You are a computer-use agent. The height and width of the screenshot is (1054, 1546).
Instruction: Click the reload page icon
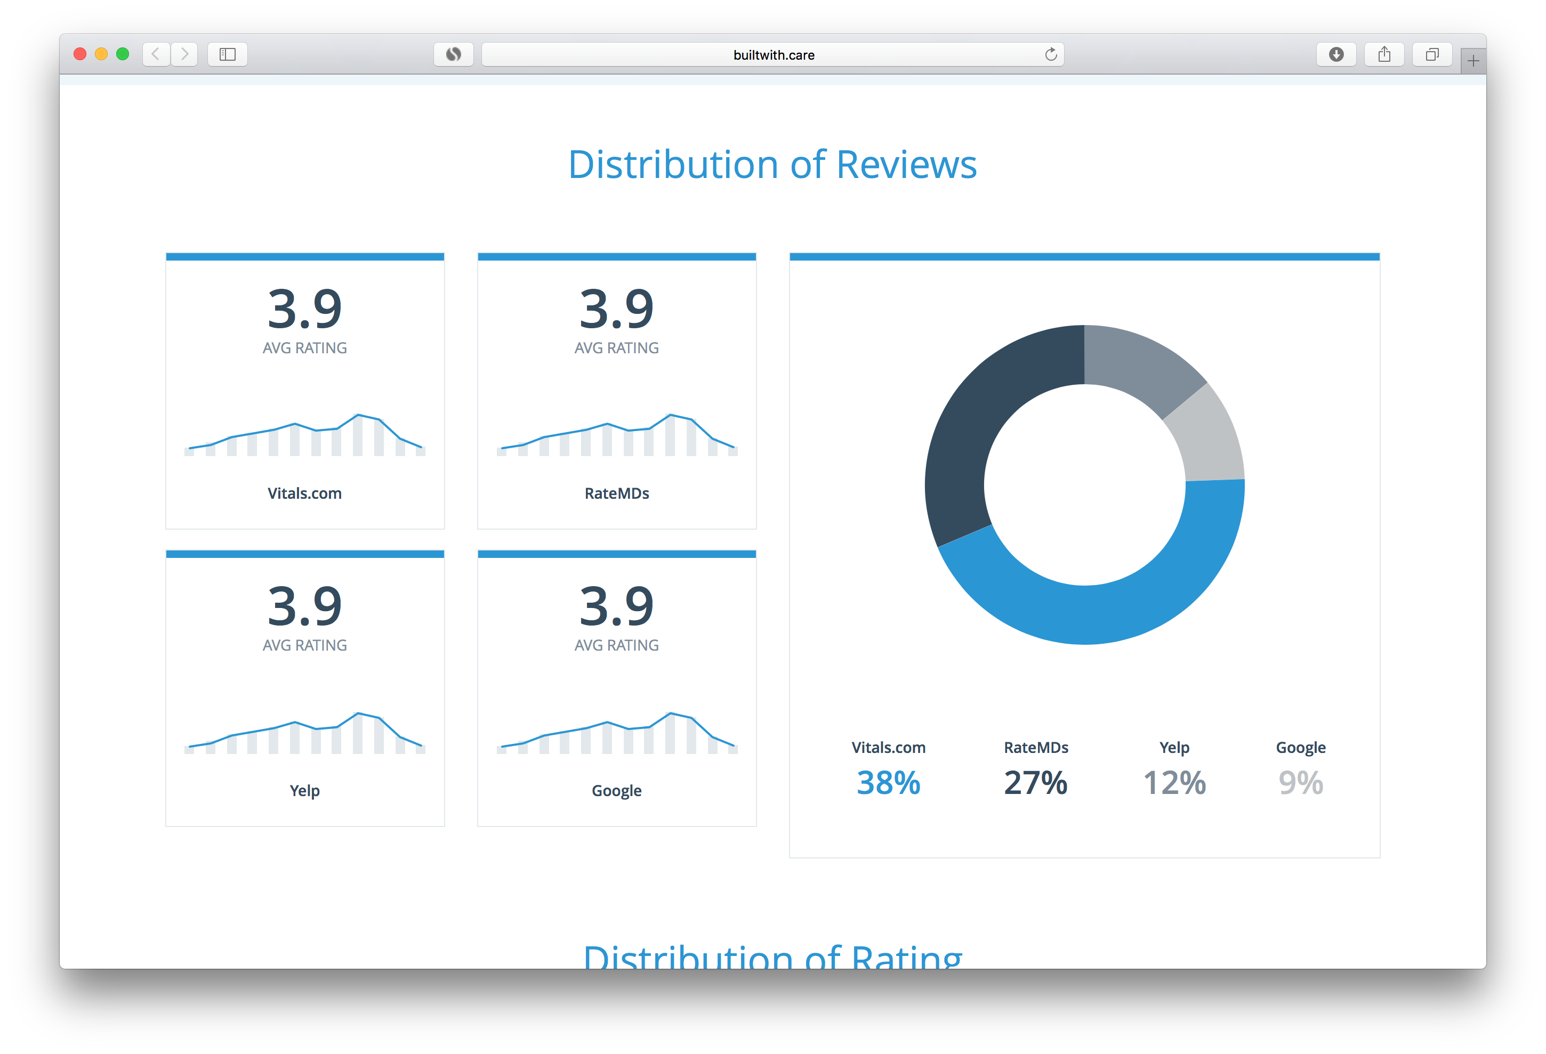(1050, 54)
